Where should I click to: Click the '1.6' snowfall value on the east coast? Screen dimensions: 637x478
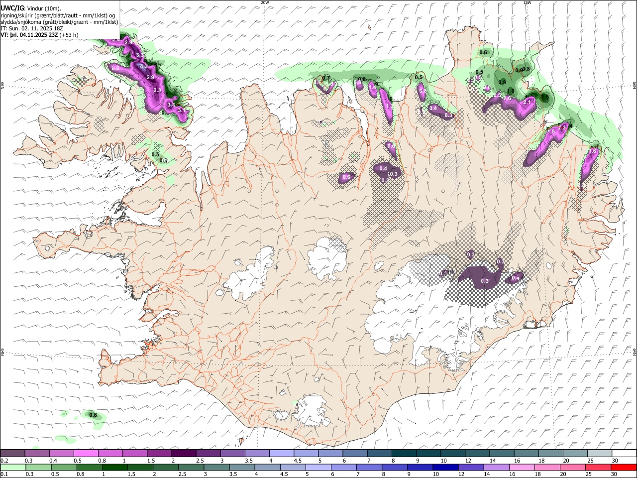pyautogui.click(x=593, y=151)
